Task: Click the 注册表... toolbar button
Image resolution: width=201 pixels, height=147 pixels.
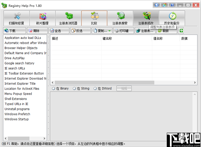Action: pyautogui.click(x=145, y=31)
